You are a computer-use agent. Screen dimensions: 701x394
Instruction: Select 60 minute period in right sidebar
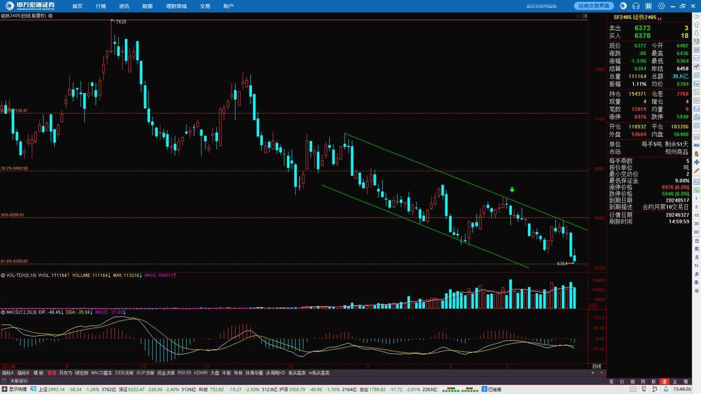pyautogui.click(x=697, y=232)
